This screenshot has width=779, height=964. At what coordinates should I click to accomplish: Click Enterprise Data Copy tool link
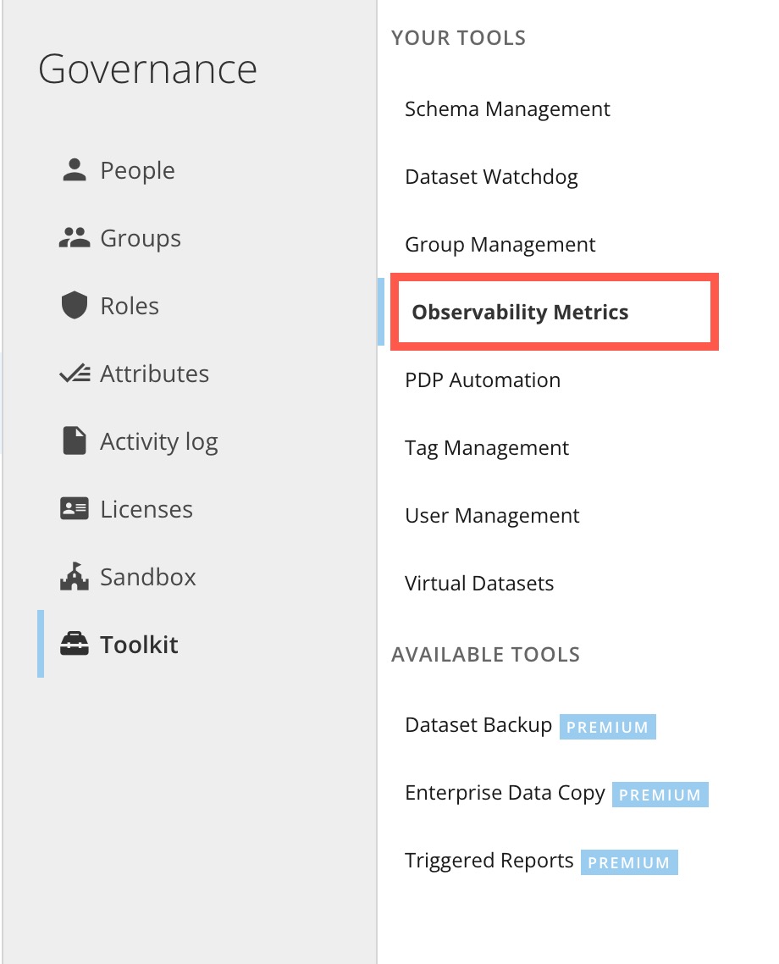coord(505,793)
